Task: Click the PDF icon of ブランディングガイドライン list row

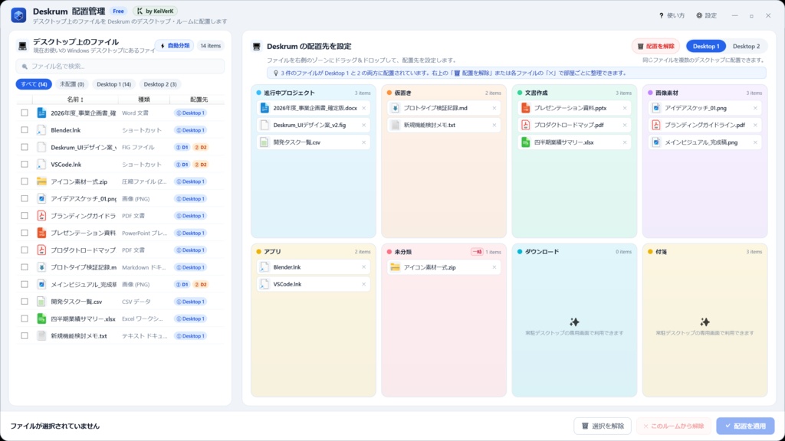Action: [41, 216]
